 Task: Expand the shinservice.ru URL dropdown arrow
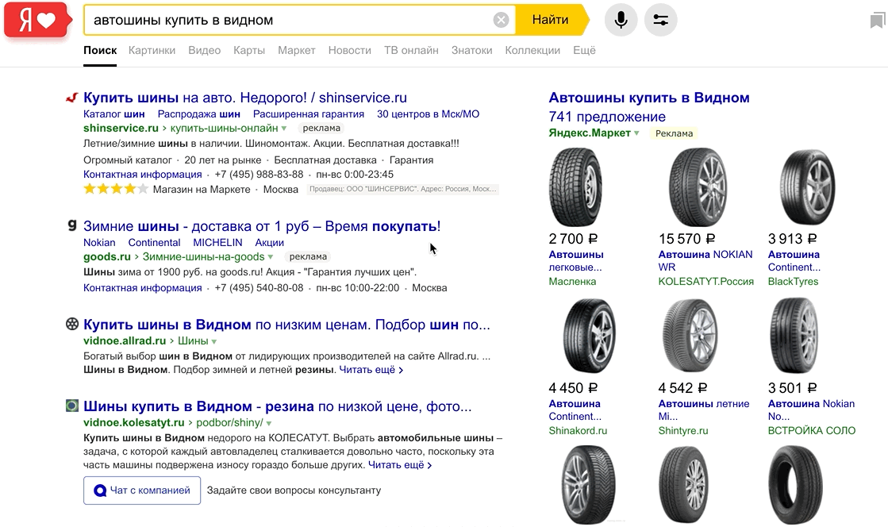(x=284, y=129)
